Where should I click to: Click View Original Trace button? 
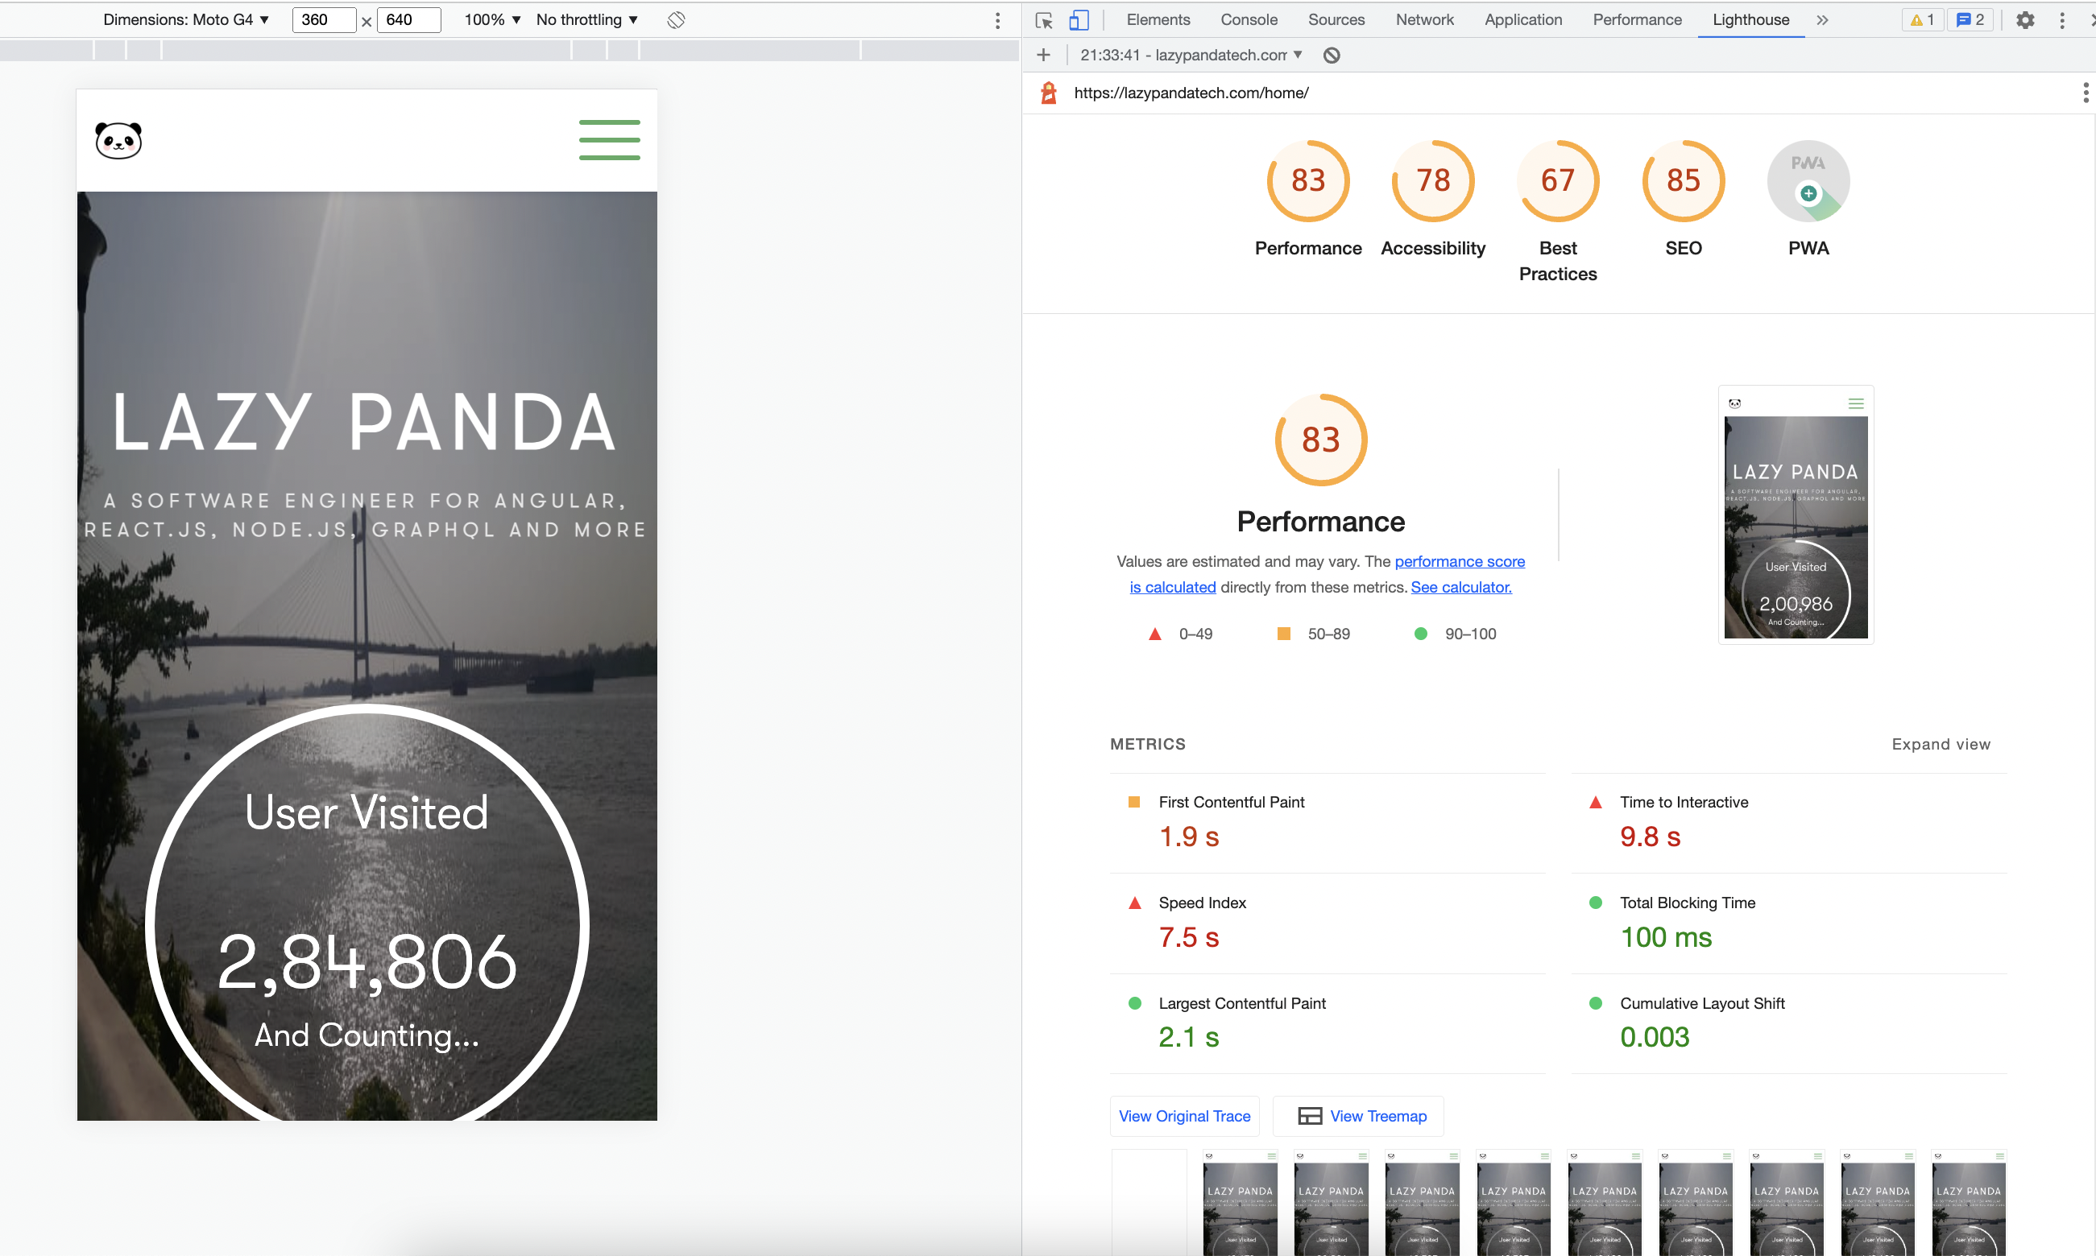click(1184, 1117)
